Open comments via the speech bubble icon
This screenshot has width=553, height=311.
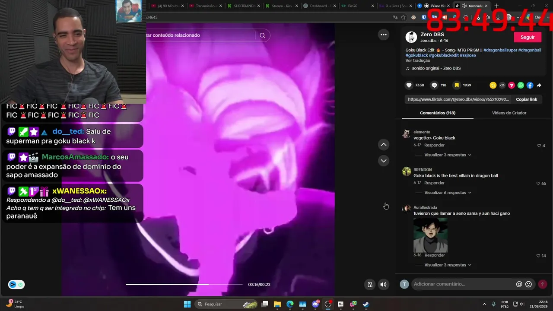(x=434, y=85)
